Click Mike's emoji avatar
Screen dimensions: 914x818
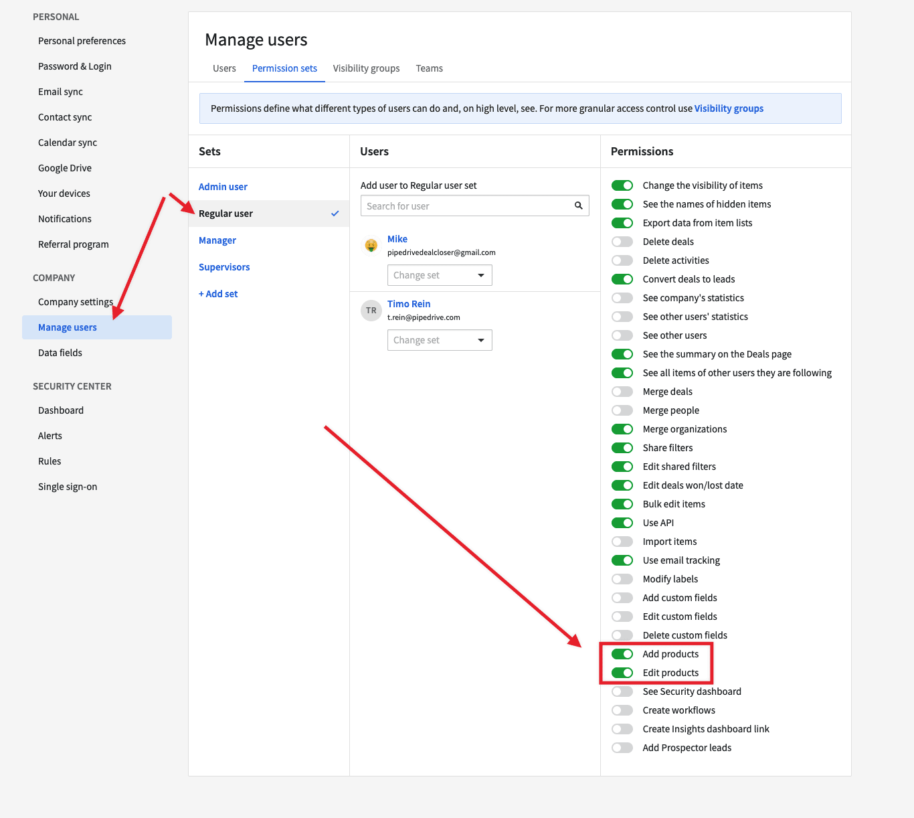click(371, 246)
